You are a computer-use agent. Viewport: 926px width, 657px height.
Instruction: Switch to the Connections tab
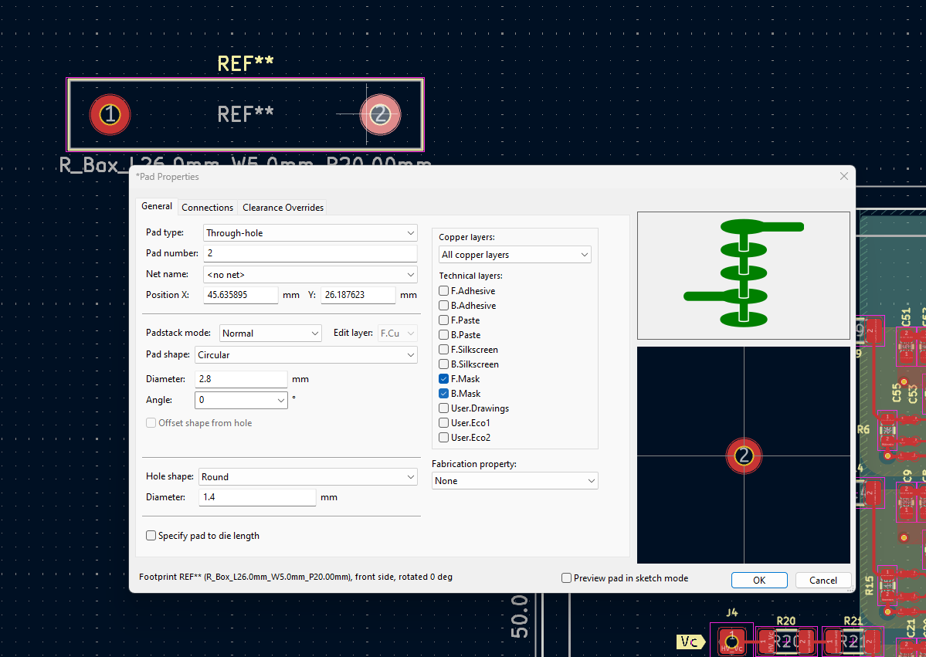207,207
